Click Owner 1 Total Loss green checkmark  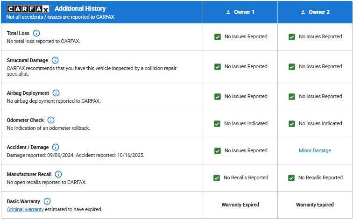click(x=218, y=37)
